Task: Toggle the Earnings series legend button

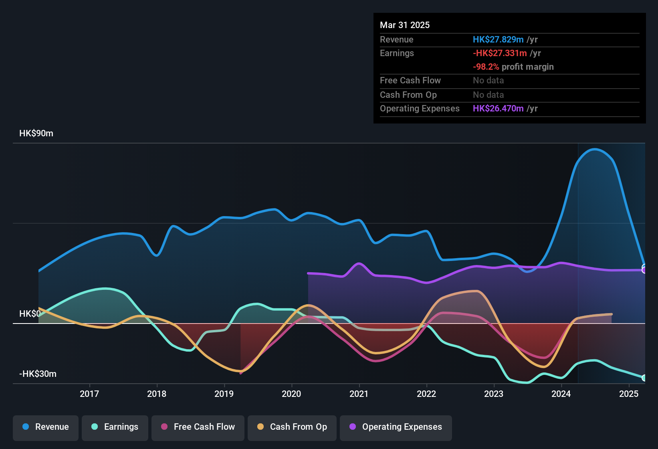Action: 115,427
